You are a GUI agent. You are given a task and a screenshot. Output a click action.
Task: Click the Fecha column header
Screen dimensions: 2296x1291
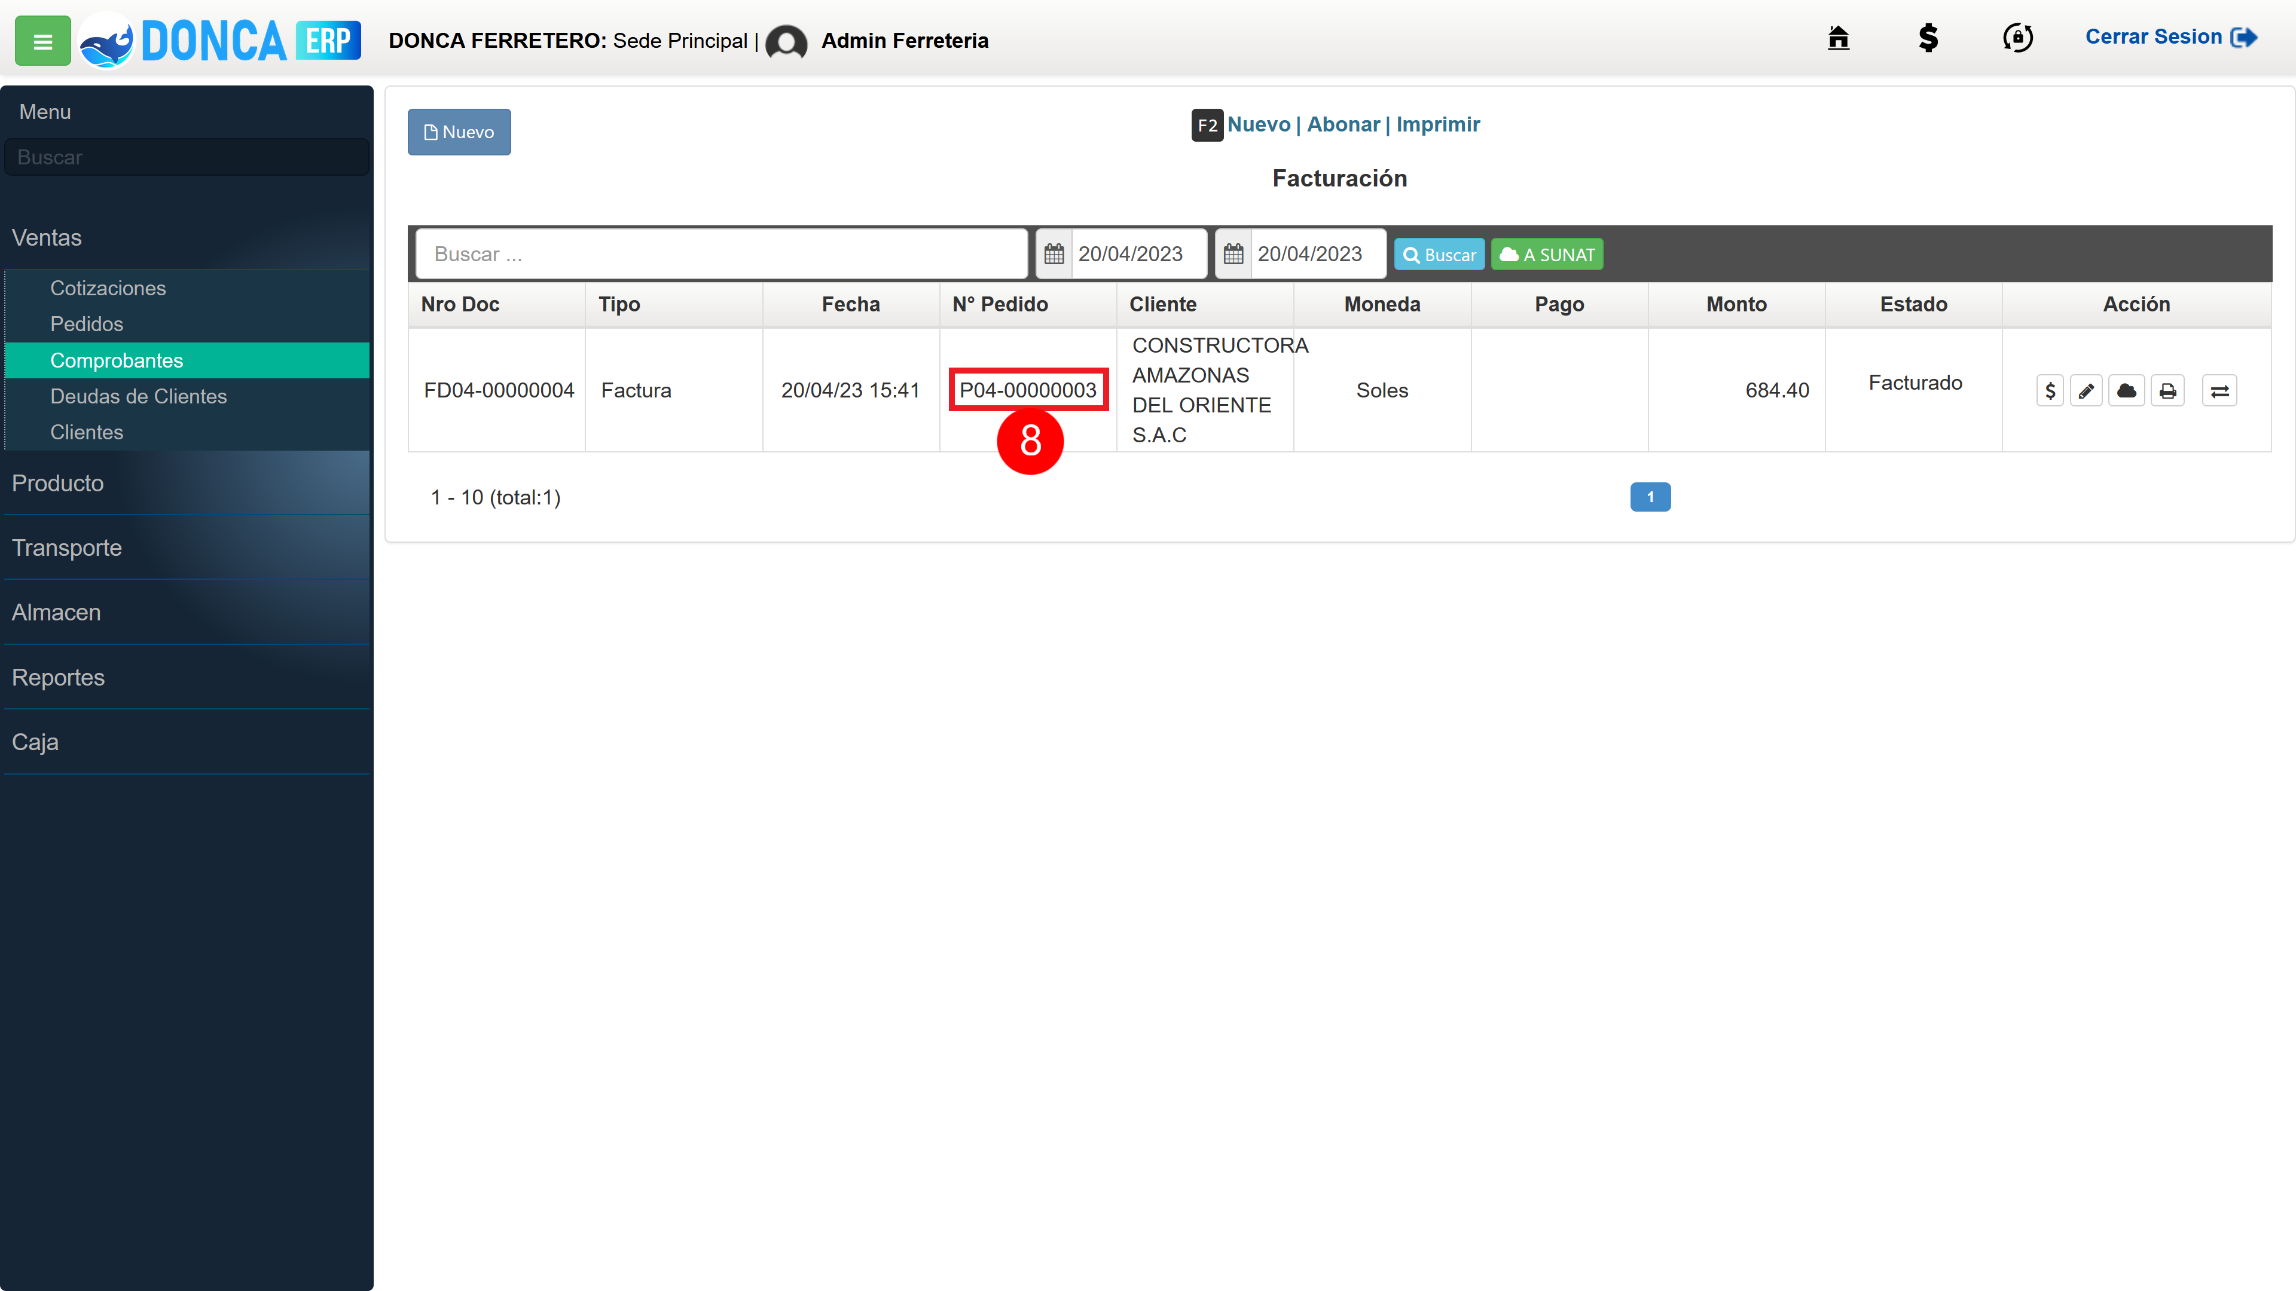(850, 305)
